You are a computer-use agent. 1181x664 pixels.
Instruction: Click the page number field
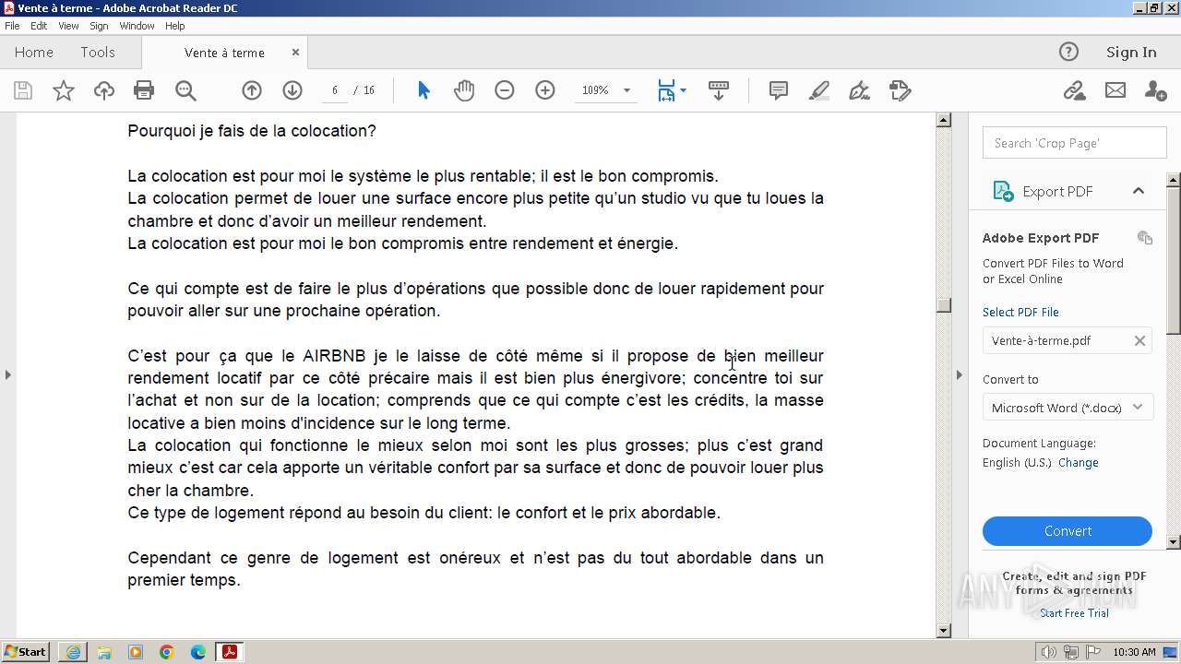(x=335, y=90)
